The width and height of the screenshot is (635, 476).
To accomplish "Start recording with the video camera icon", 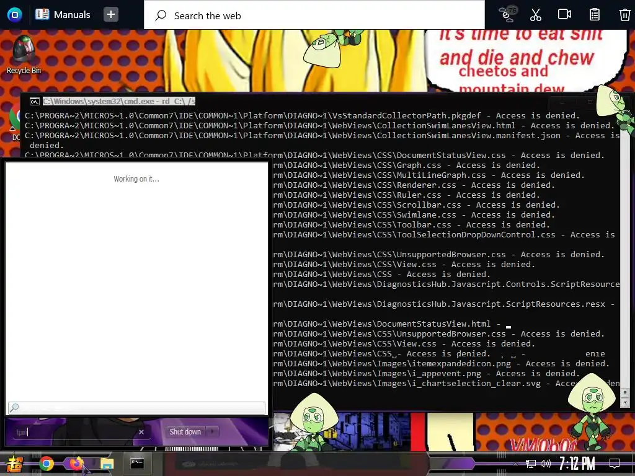I will pos(564,15).
